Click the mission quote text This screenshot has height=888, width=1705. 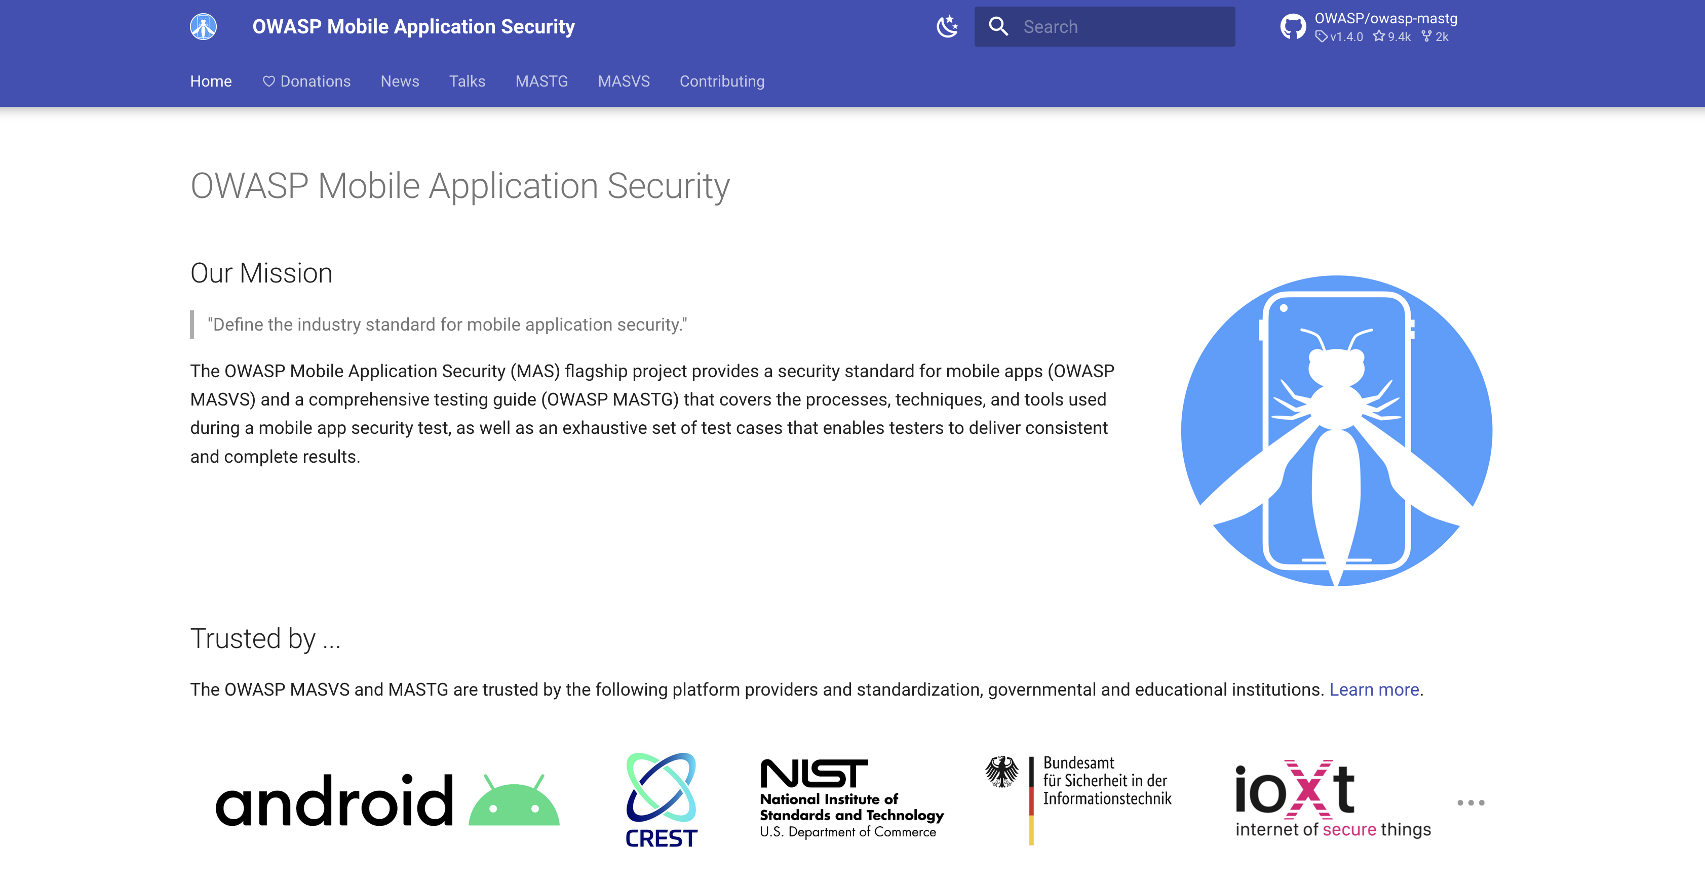click(x=447, y=324)
